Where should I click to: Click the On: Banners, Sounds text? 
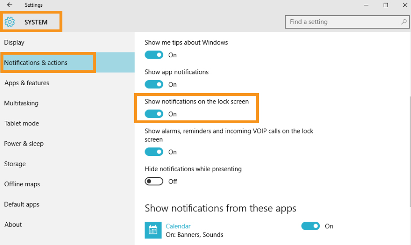[194, 235]
